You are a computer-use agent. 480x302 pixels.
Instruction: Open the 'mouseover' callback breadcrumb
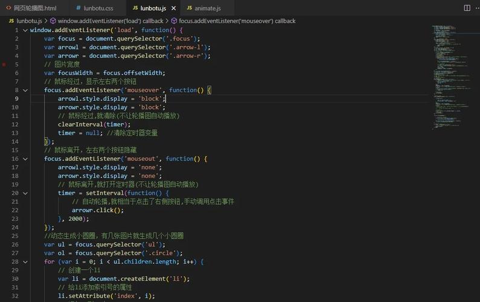point(237,21)
